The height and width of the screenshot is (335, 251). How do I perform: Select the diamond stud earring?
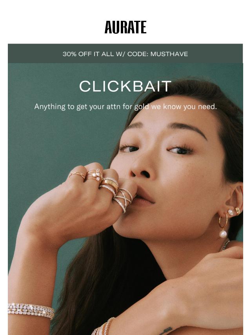coord(231,212)
